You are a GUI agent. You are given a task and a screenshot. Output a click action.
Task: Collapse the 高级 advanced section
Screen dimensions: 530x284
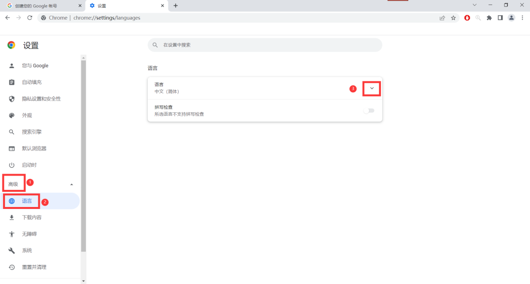pos(71,184)
